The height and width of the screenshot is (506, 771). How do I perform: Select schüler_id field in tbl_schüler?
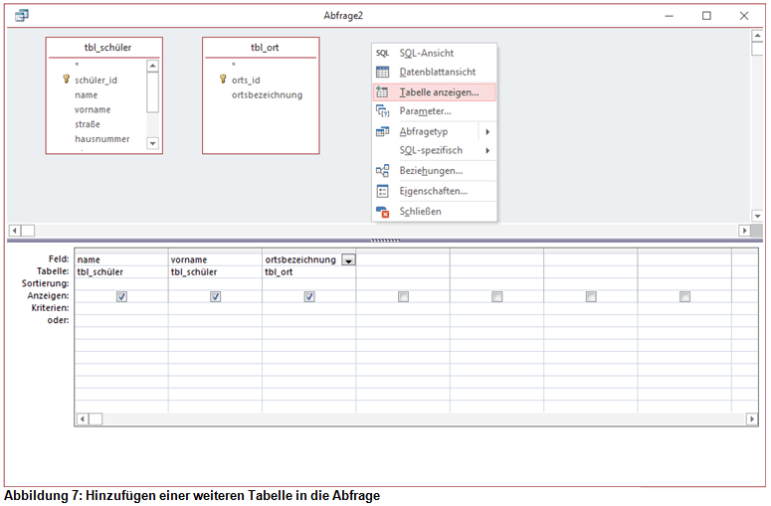(96, 81)
